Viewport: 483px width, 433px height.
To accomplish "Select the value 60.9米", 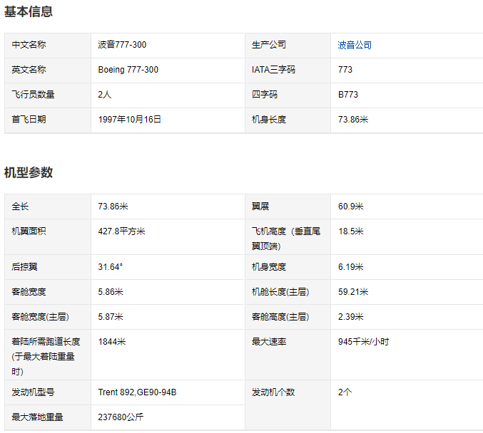I will pos(351,207).
